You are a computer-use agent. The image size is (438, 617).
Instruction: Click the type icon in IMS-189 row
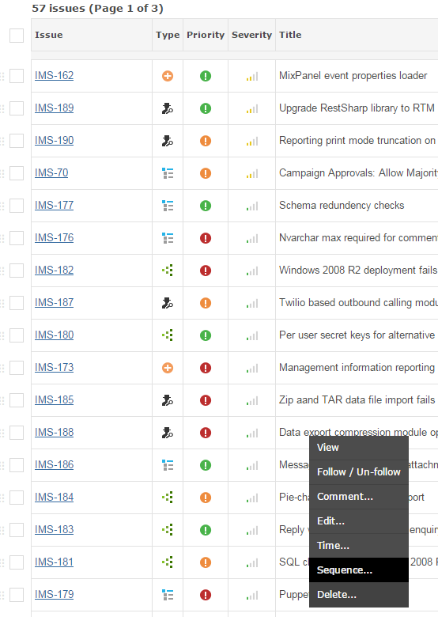coord(168,108)
